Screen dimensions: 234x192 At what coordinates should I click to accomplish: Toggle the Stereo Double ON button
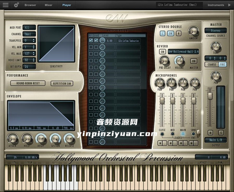tap(170, 33)
